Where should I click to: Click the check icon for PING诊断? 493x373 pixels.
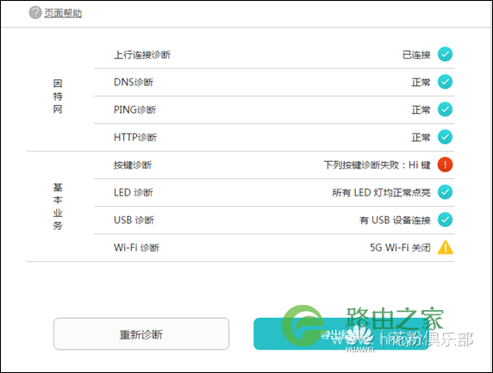click(x=445, y=109)
